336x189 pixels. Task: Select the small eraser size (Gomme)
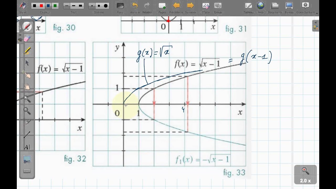92,6
